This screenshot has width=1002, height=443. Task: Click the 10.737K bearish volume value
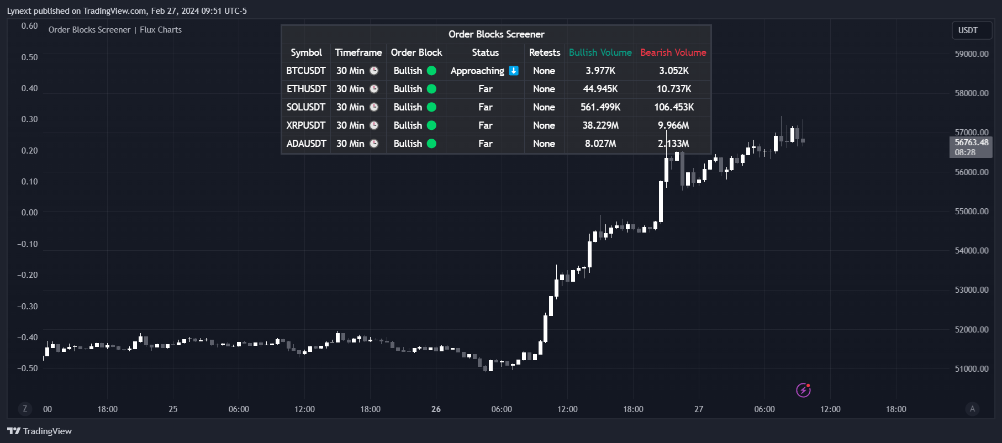(x=674, y=89)
